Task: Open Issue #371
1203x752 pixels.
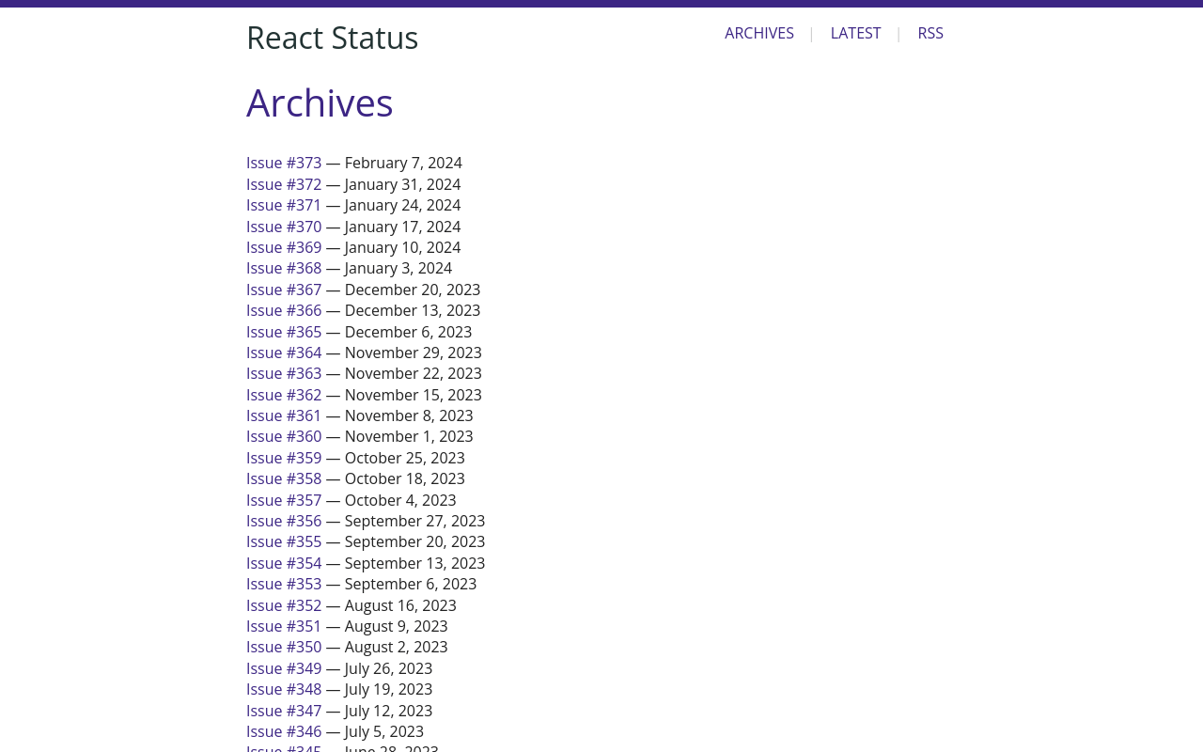Action: [x=284, y=205]
